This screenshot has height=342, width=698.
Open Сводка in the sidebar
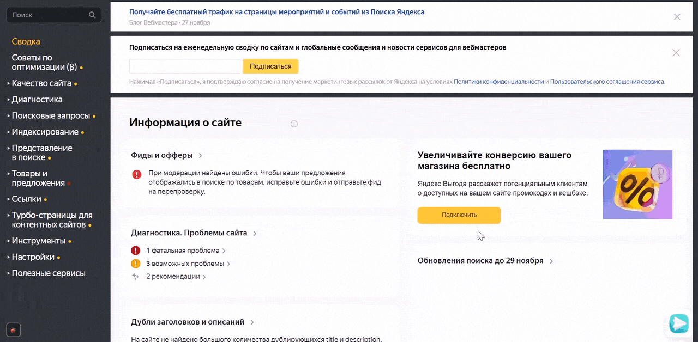coord(26,41)
